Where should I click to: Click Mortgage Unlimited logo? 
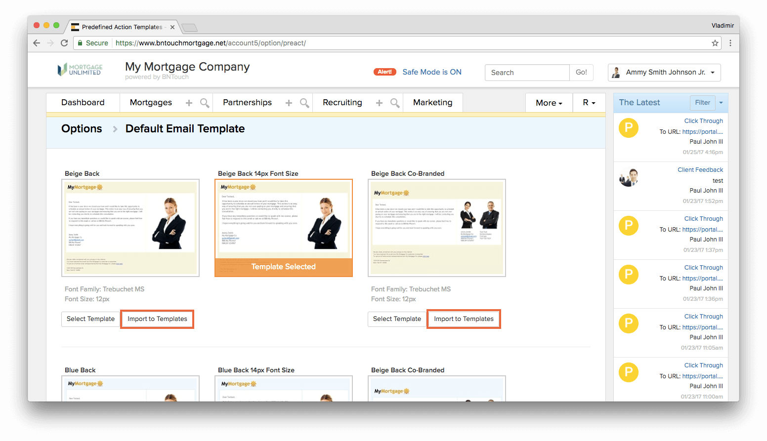click(80, 70)
